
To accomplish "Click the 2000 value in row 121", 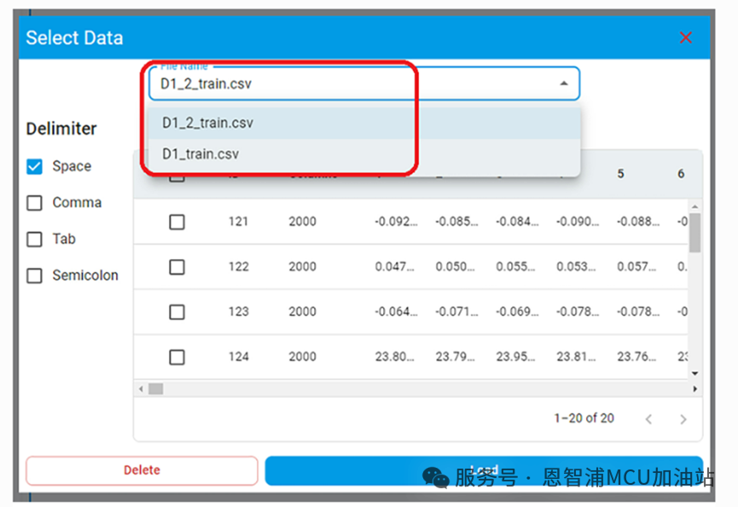I will click(302, 222).
